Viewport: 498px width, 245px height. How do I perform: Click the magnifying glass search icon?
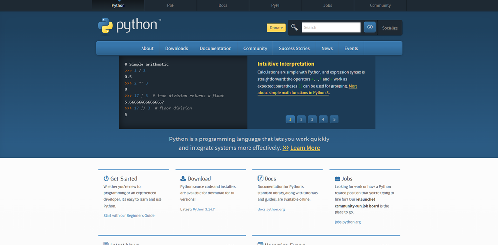pyautogui.click(x=294, y=27)
